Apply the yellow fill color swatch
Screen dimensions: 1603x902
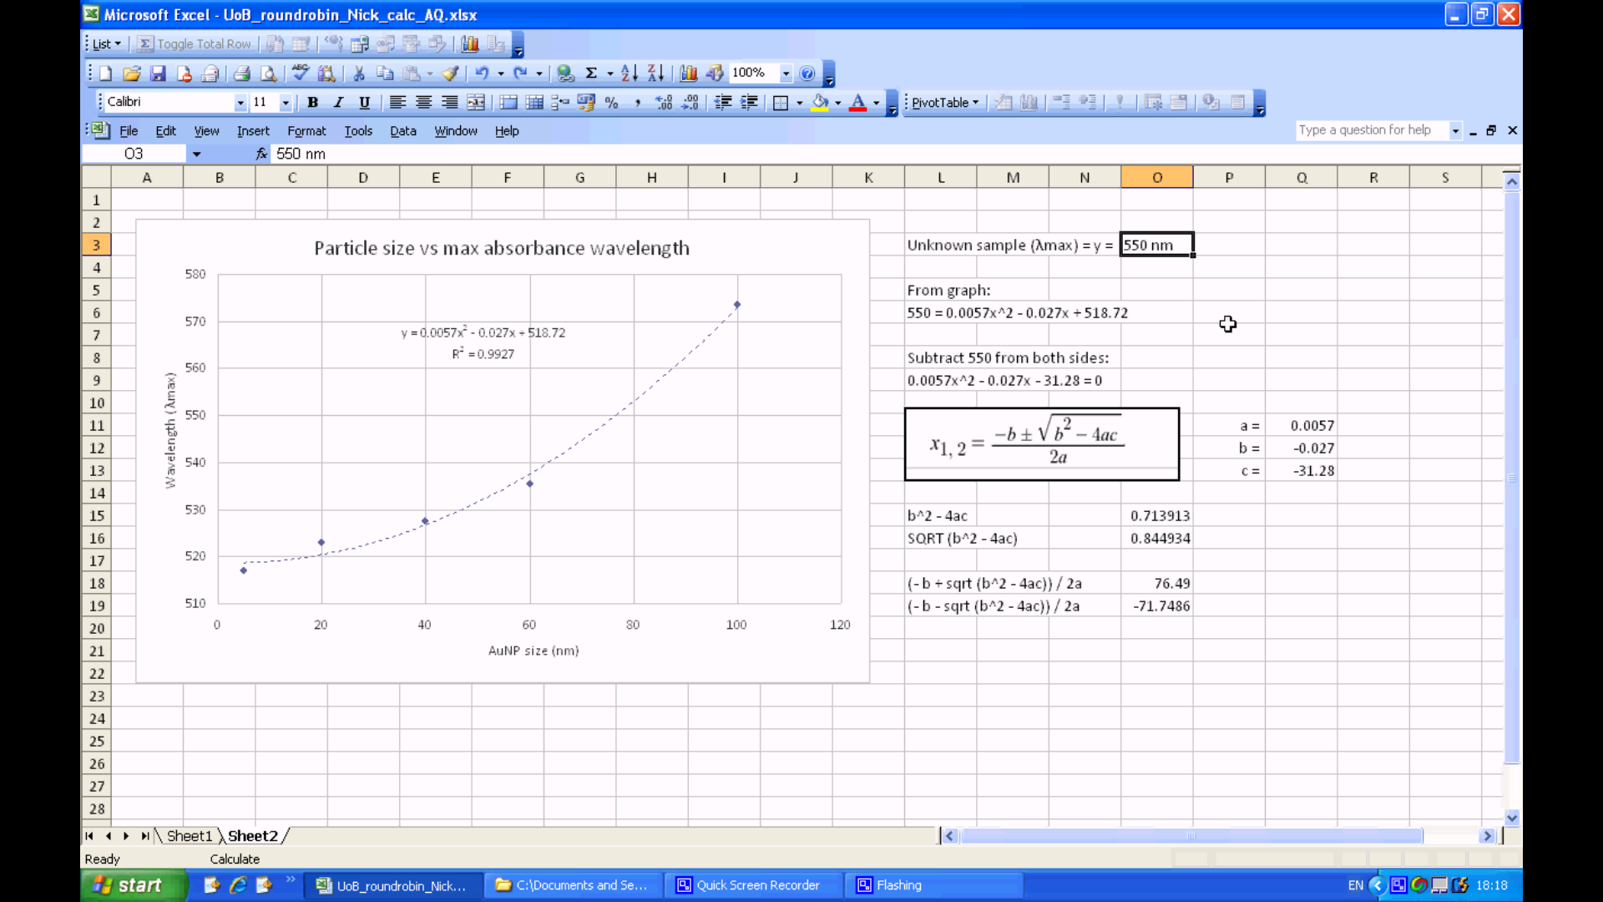820,103
